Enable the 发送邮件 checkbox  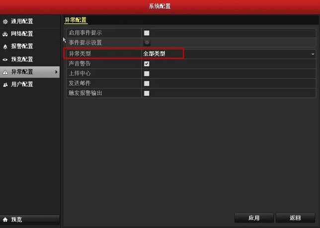coord(147,83)
